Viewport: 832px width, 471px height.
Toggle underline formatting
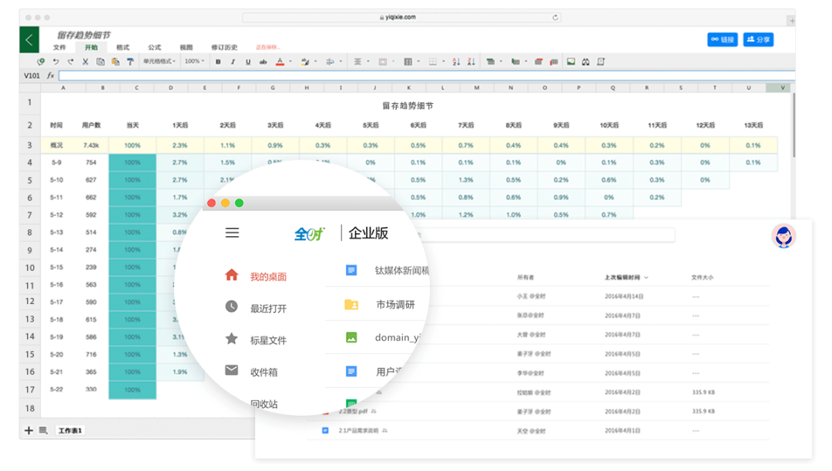(x=248, y=62)
